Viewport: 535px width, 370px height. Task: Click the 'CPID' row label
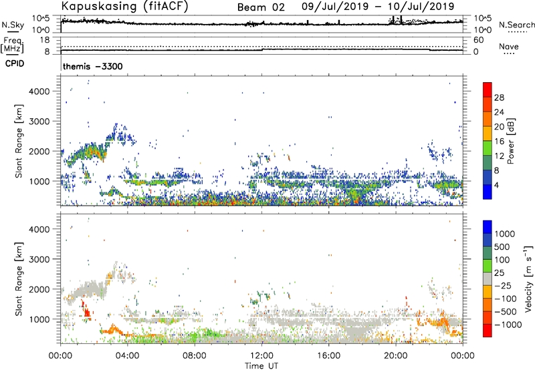(15, 63)
